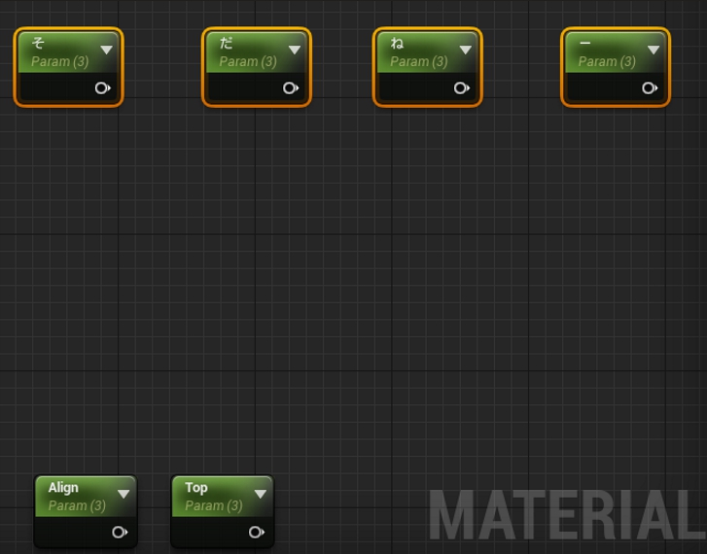Collapse the Top parameter node arrow
The image size is (707, 554).
click(x=261, y=494)
